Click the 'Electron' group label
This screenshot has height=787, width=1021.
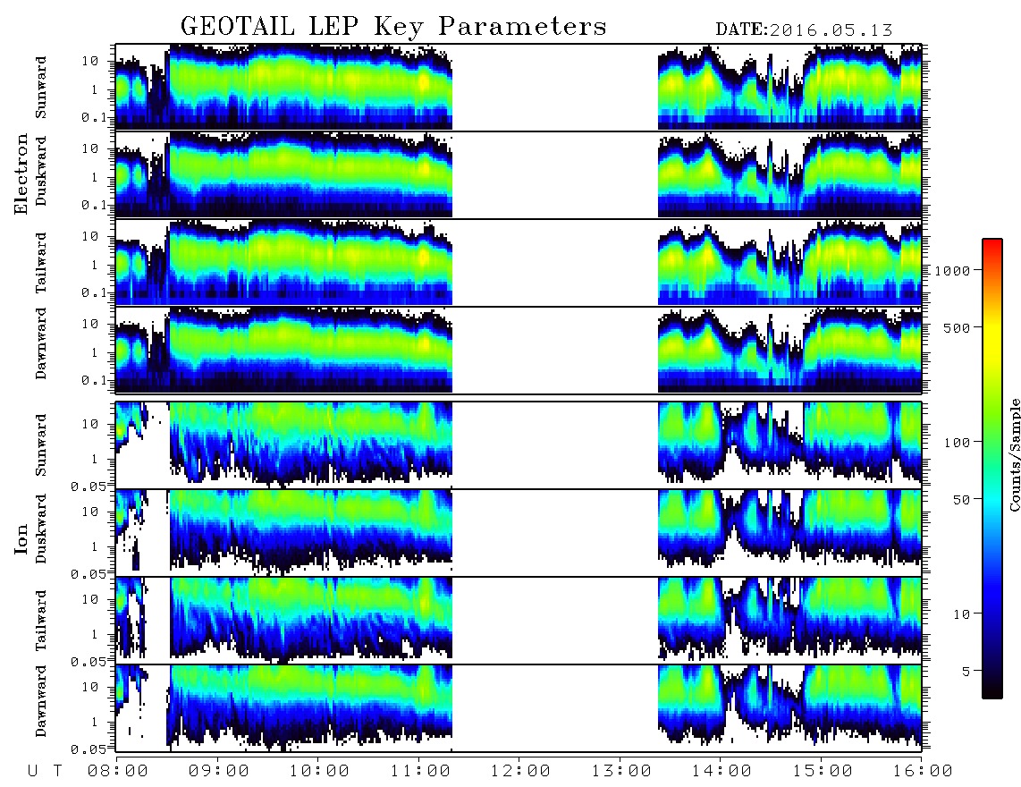[x=21, y=173]
